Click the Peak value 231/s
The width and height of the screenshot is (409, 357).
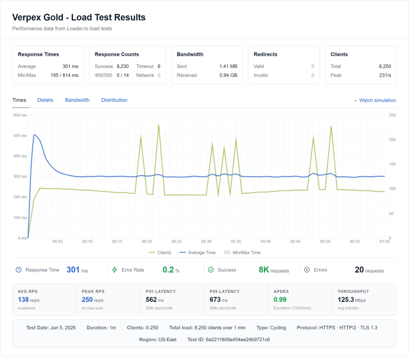pos(385,75)
